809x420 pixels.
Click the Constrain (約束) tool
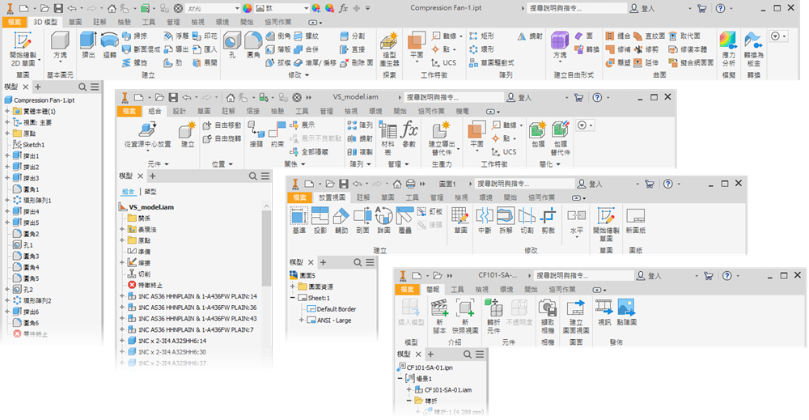[277, 134]
